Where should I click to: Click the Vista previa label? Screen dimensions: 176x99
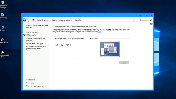coord(94,38)
